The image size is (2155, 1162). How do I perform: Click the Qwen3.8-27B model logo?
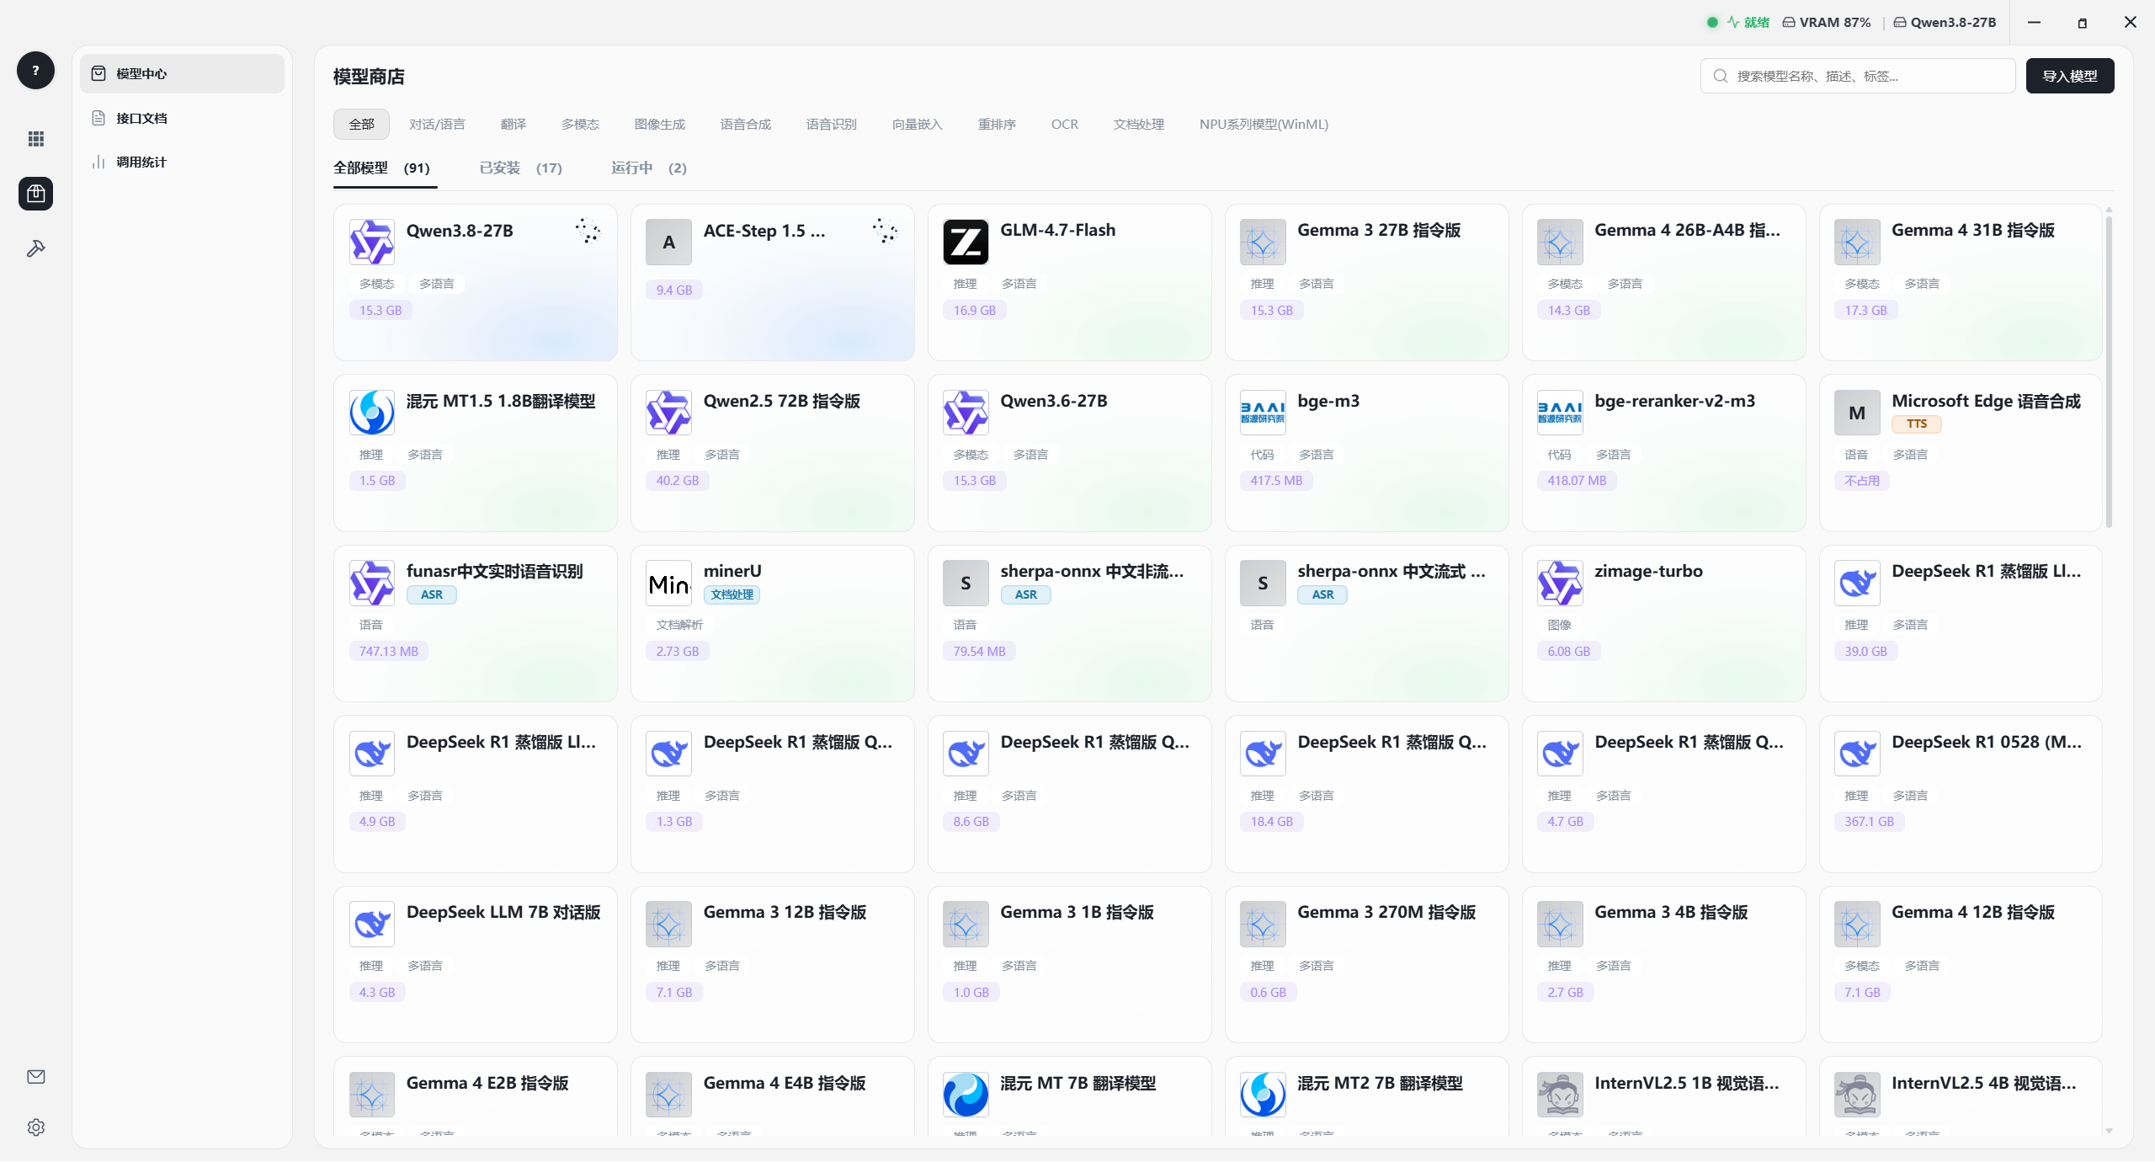(x=371, y=243)
